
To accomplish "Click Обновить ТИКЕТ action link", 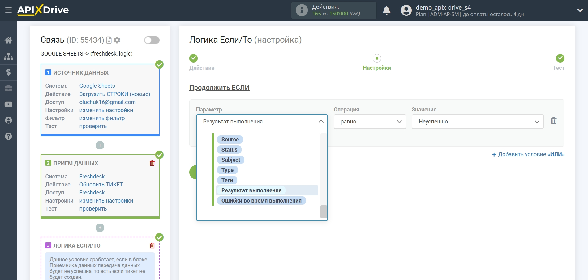I will coord(101,185).
